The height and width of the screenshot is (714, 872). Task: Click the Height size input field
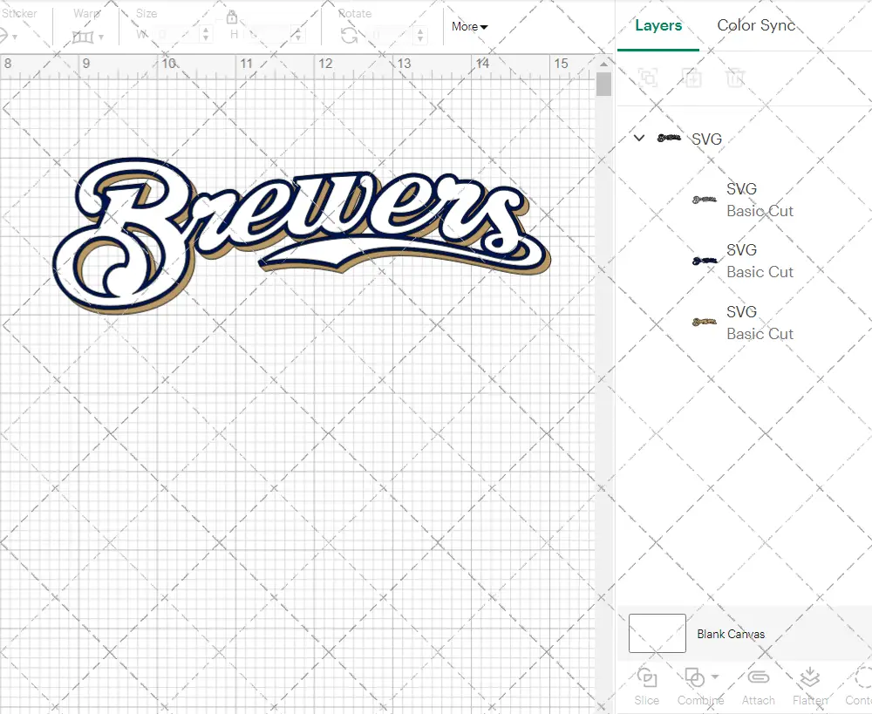pyautogui.click(x=269, y=35)
